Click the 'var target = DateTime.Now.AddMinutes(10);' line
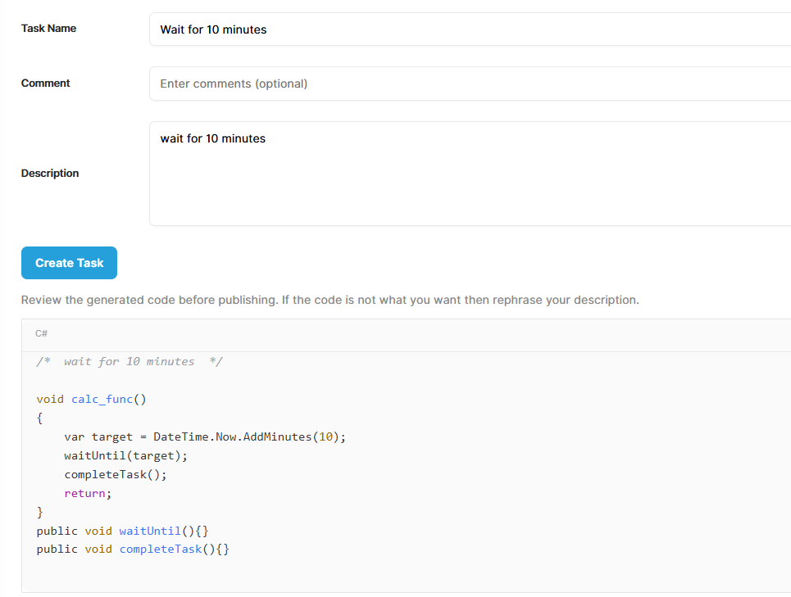This screenshot has height=597, width=791. point(205,436)
